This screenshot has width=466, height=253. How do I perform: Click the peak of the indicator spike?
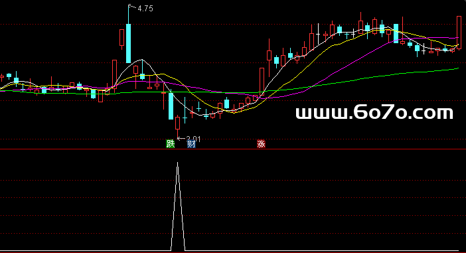click(x=178, y=163)
